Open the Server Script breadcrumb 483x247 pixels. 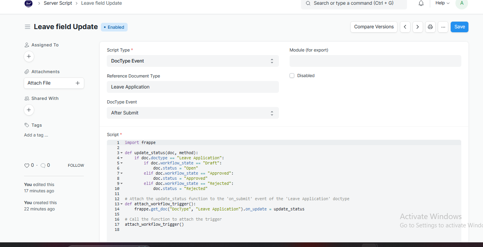(x=58, y=4)
